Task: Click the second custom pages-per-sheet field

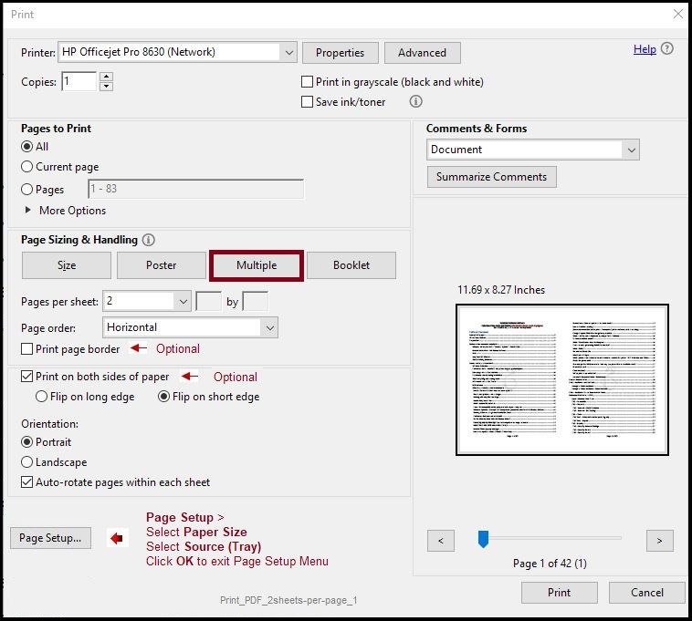Action: (256, 302)
